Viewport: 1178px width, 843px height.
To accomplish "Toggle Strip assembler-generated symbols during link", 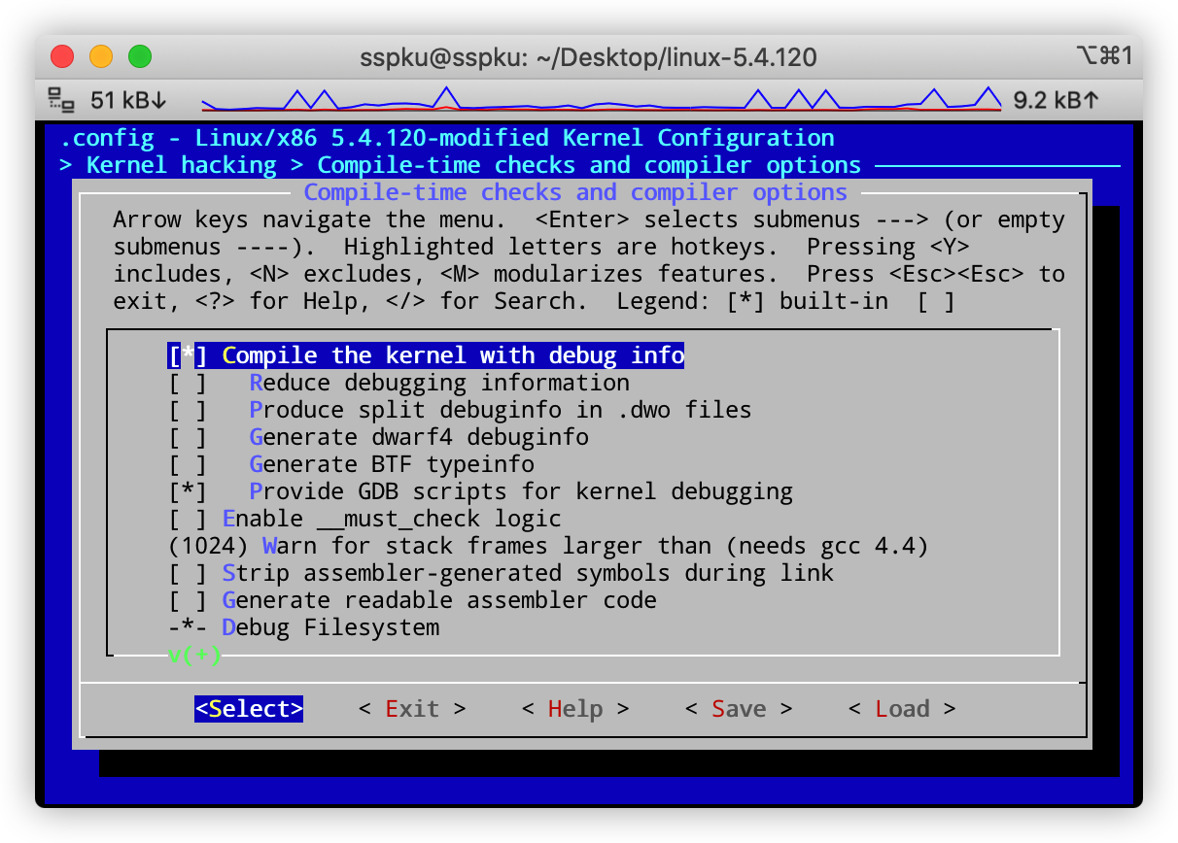I will [x=188, y=573].
